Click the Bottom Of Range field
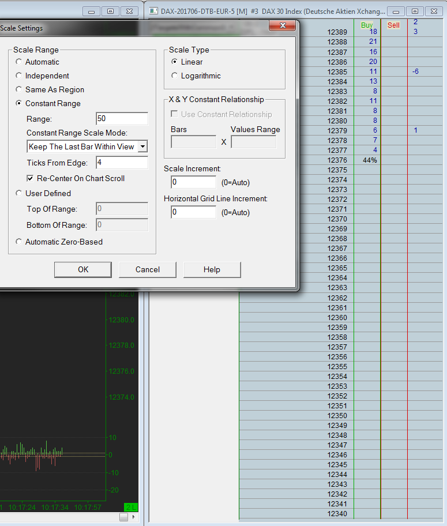This screenshot has height=526, width=447. [122, 225]
